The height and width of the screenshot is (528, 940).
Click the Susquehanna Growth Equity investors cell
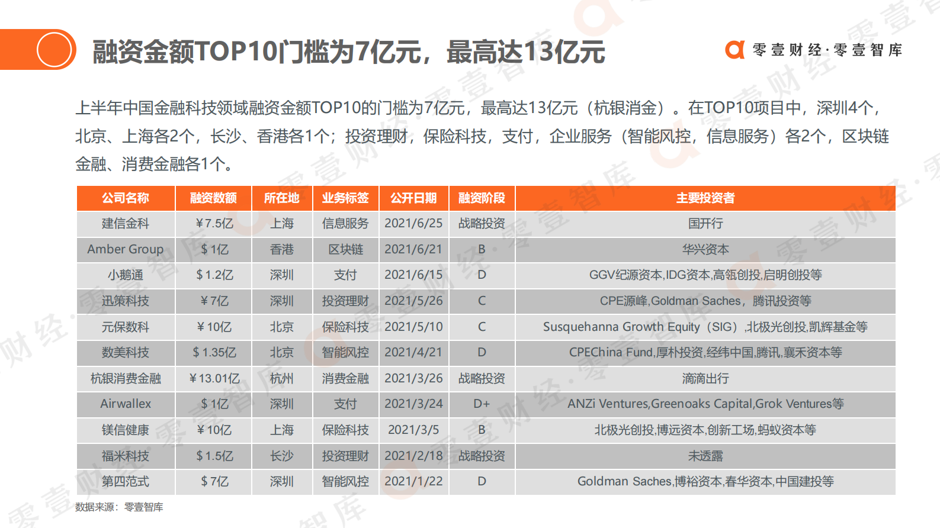pos(705,327)
